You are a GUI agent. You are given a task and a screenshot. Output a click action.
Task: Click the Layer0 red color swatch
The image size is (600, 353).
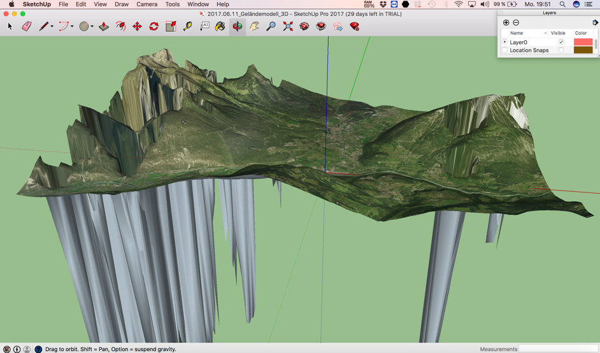(x=583, y=42)
